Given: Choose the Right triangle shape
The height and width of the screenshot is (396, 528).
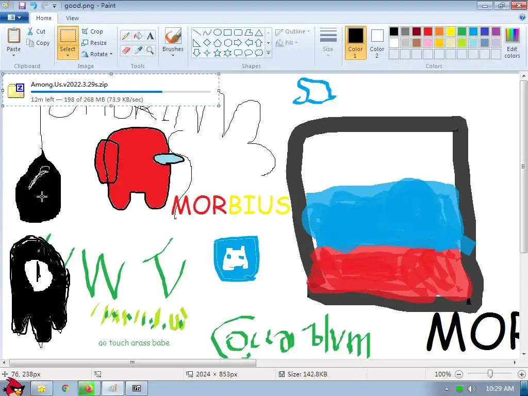Looking at the screenshot, I should point(197,43).
